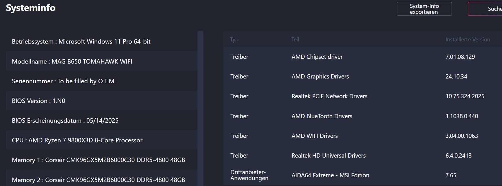Select the AMD Graphics Drivers entry
The height and width of the screenshot is (186, 502).
pos(363,77)
